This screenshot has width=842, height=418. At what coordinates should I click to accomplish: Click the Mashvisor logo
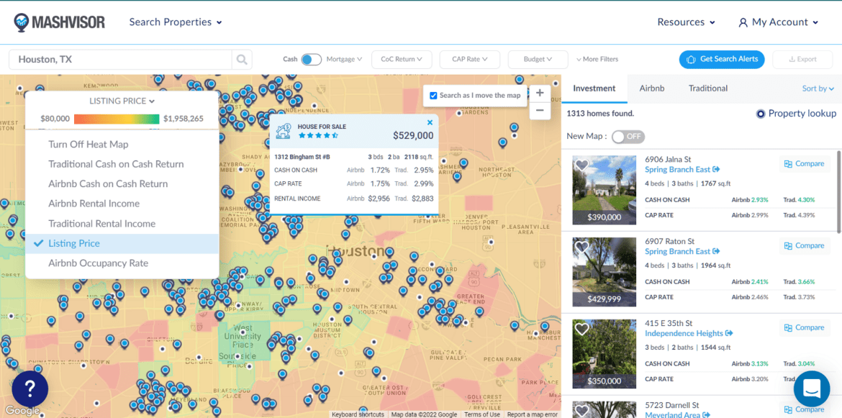60,22
